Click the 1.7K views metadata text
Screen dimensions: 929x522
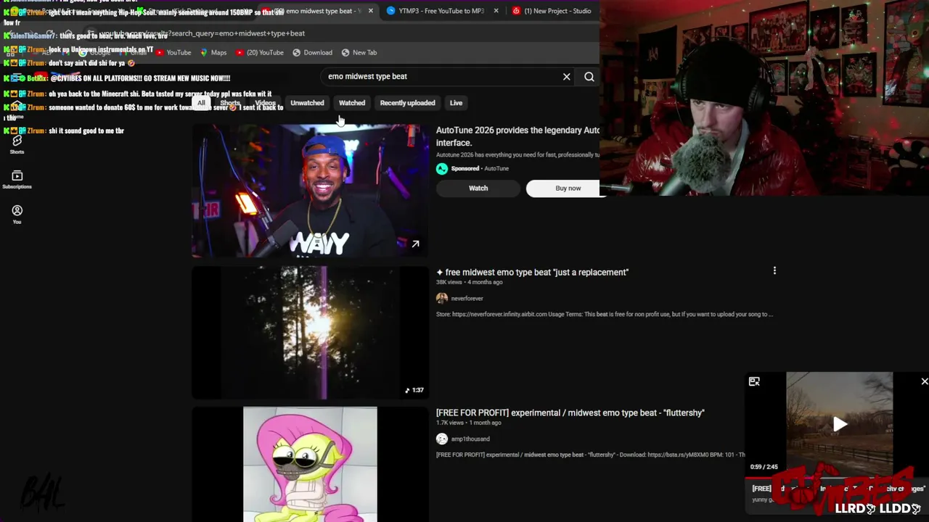tap(449, 423)
